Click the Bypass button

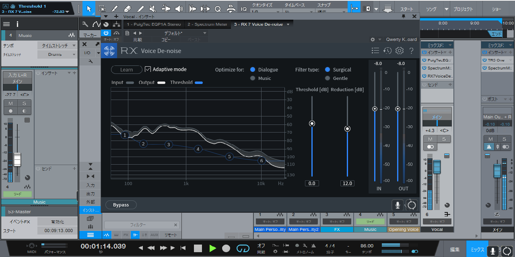tap(121, 205)
